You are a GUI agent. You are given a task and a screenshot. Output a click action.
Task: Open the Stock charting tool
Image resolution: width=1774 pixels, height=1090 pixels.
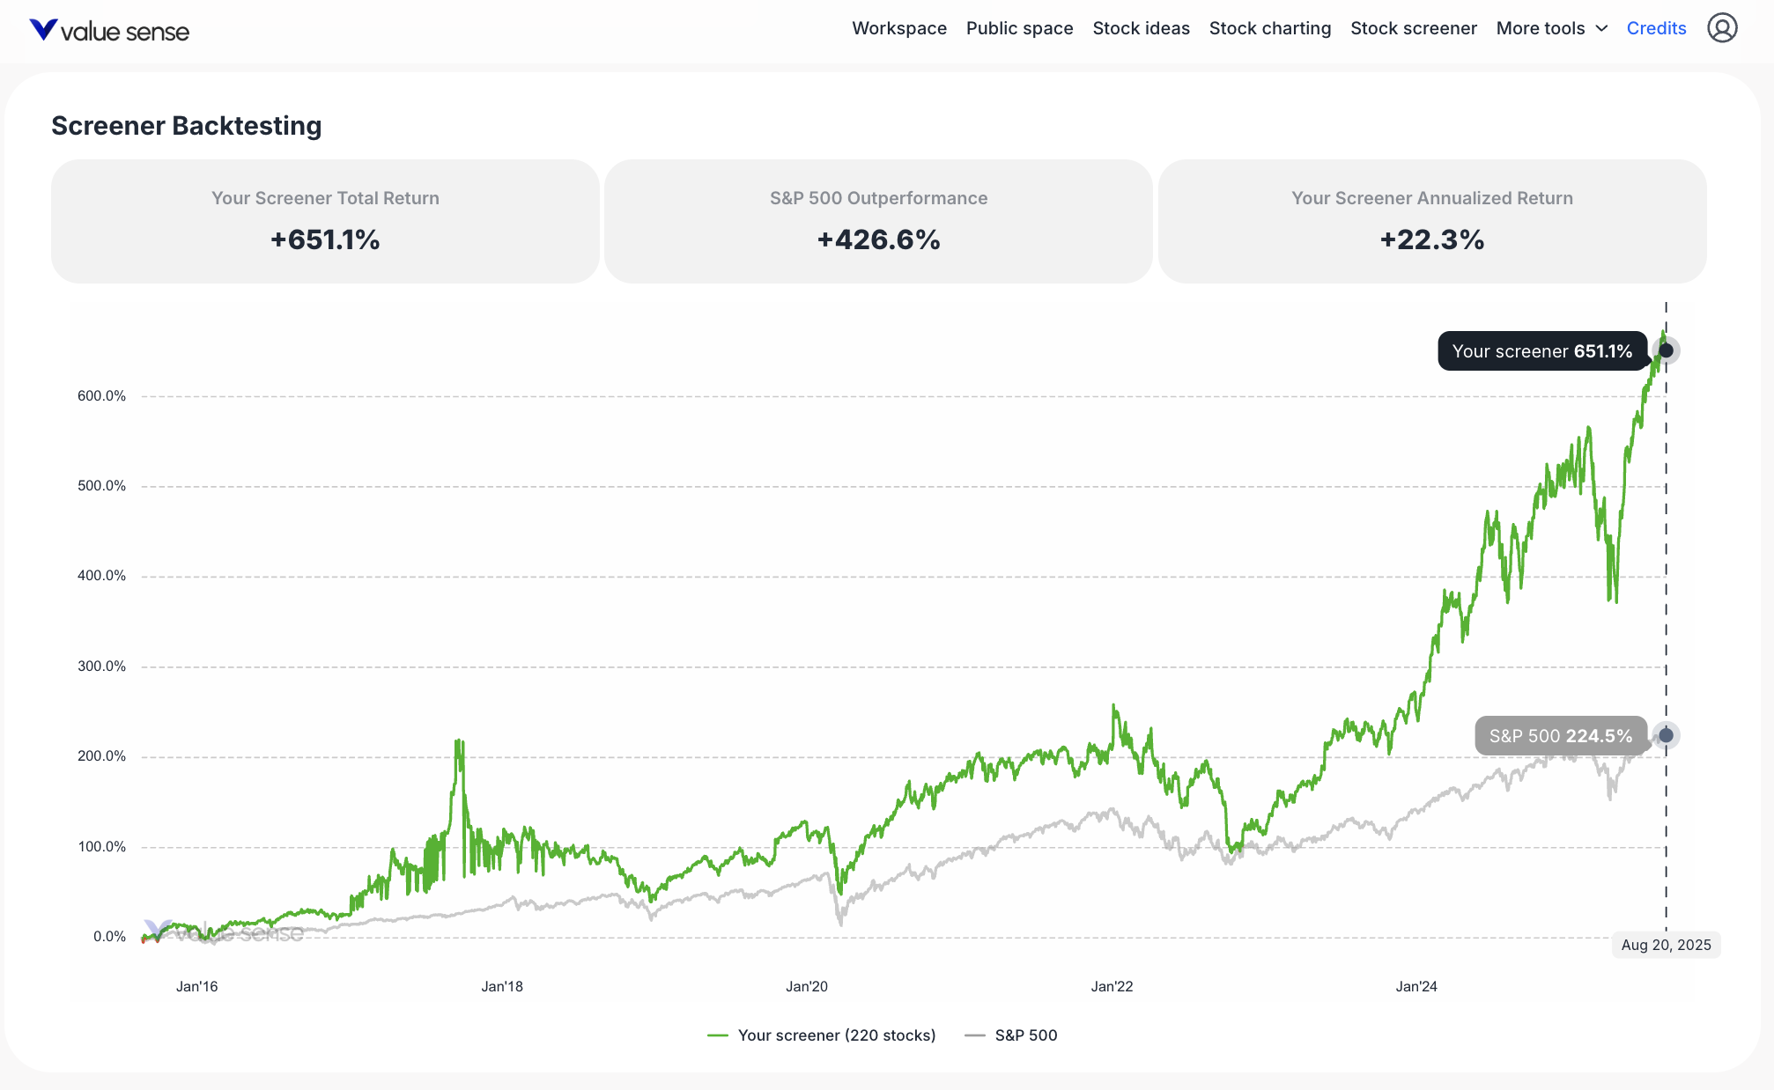1269,28
